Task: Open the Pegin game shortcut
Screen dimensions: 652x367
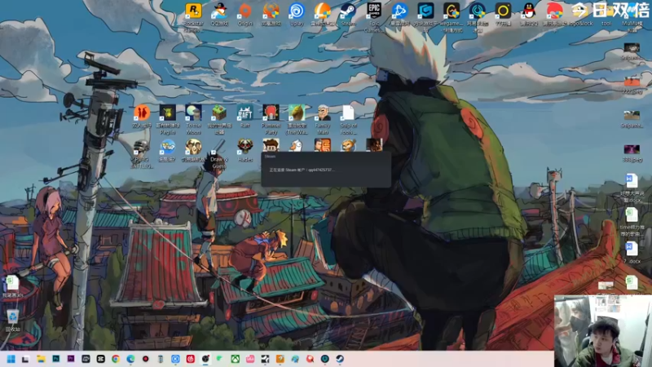Action: coord(168,113)
